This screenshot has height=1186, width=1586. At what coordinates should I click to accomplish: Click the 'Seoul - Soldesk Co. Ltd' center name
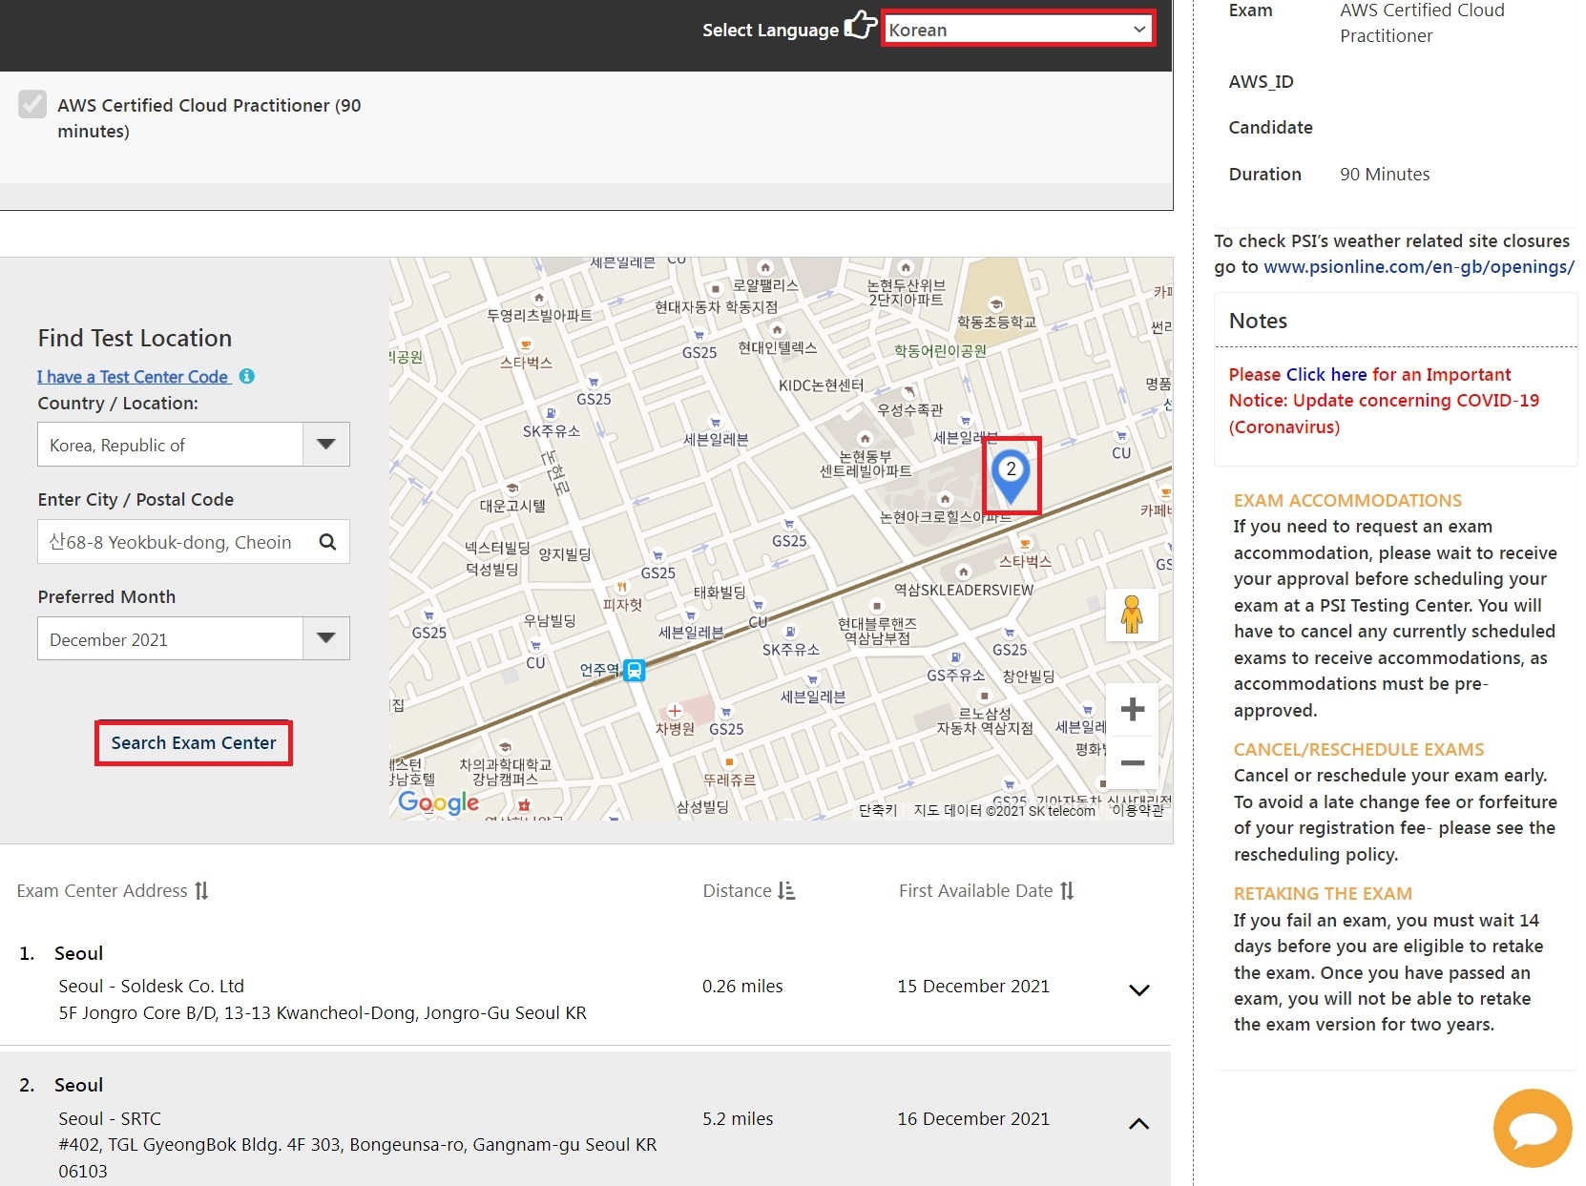[x=152, y=987]
